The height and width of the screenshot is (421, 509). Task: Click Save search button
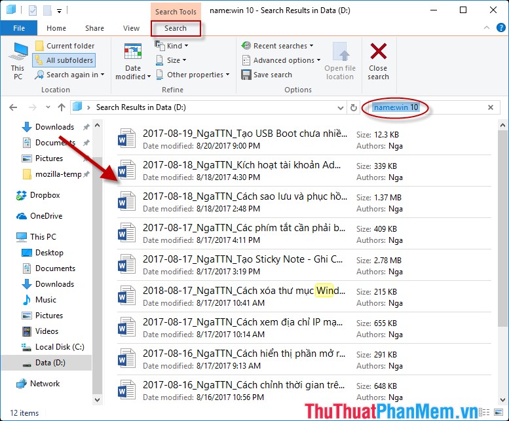coord(267,75)
